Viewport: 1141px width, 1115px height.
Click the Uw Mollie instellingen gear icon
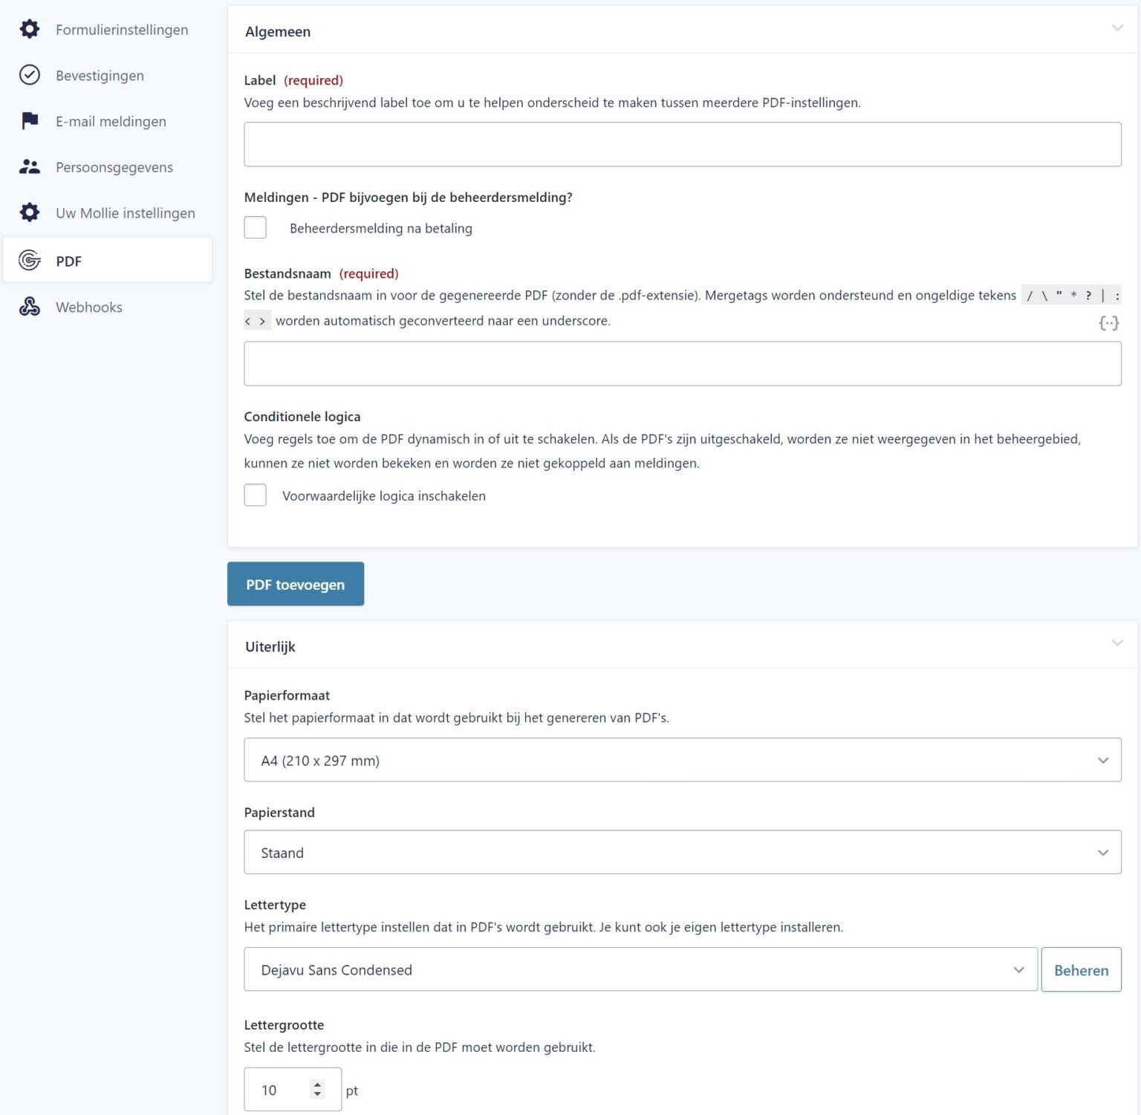point(30,213)
